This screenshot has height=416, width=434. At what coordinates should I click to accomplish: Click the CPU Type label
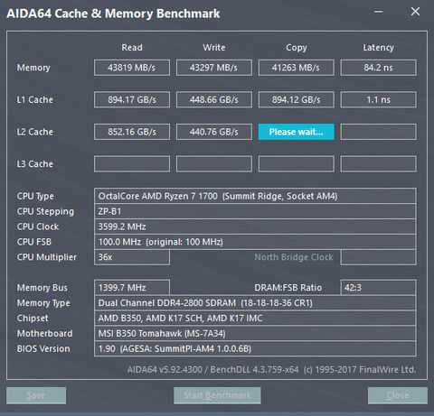click(35, 196)
